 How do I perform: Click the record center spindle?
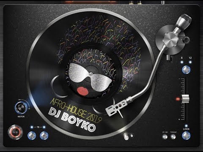(x=91, y=73)
